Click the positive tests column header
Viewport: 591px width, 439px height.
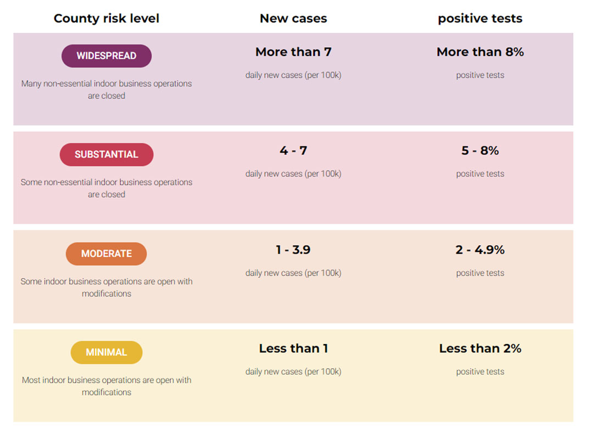[x=480, y=19]
